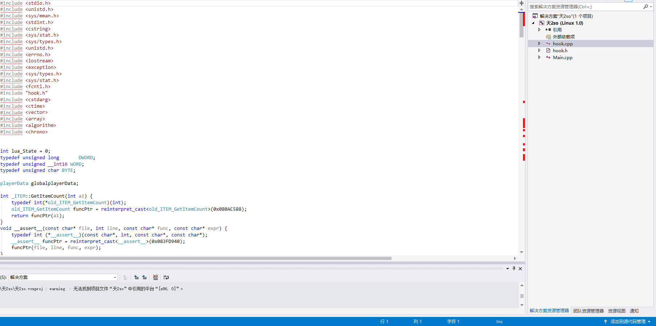The height and width of the screenshot is (326, 656).
Task: Open the 通知 notifications tab
Action: [x=634, y=311]
